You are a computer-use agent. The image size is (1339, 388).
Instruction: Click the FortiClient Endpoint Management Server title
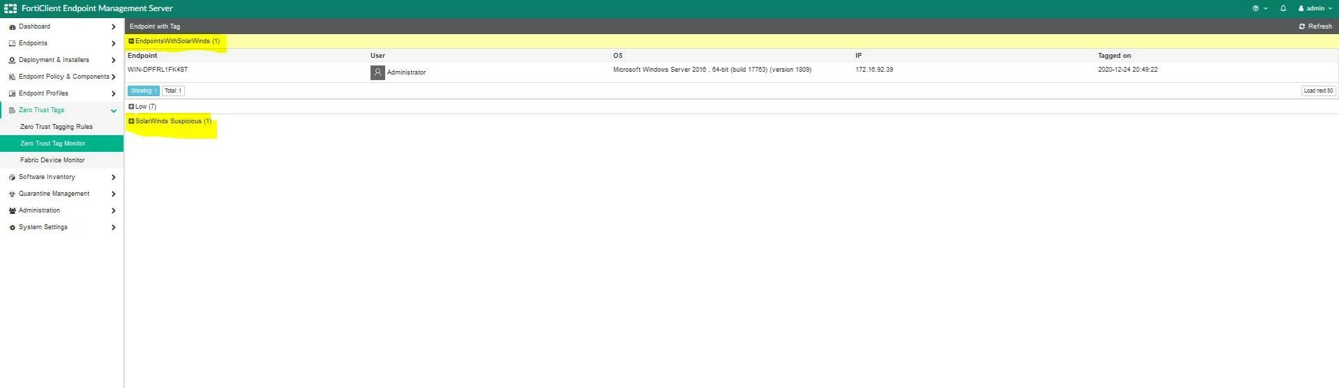point(97,8)
